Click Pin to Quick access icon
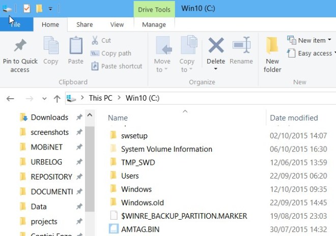This screenshot has height=236, width=336. pos(20,45)
